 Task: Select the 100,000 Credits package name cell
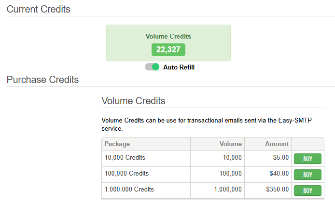(x=126, y=173)
